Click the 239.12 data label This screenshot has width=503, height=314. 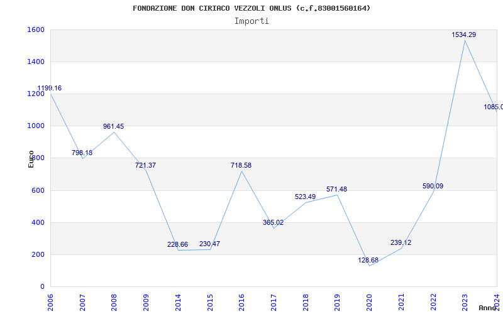pos(401,243)
